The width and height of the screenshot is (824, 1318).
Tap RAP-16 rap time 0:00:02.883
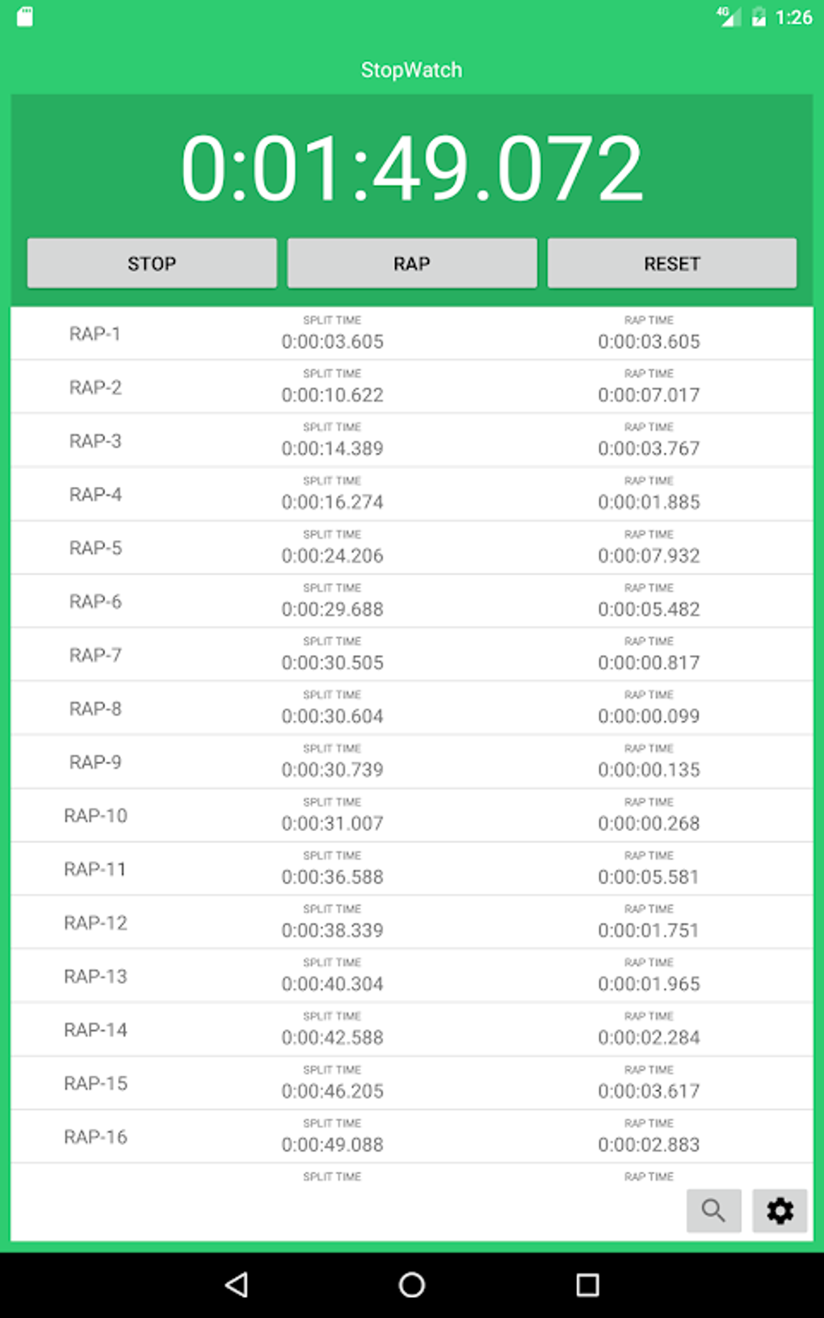coord(649,1144)
